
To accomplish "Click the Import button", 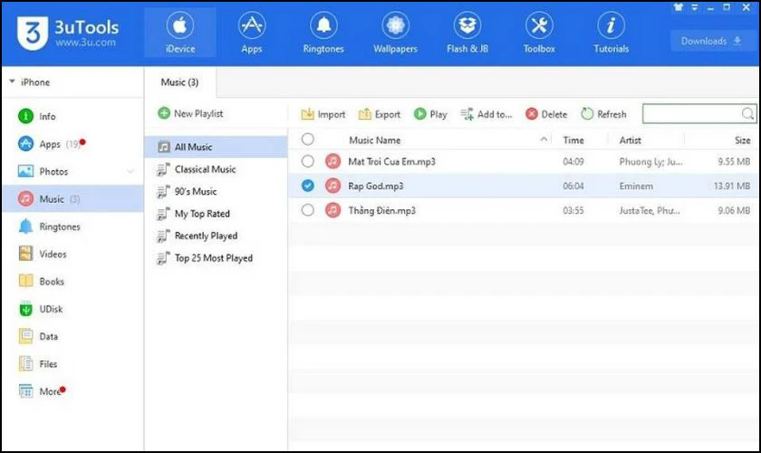I will click(323, 114).
